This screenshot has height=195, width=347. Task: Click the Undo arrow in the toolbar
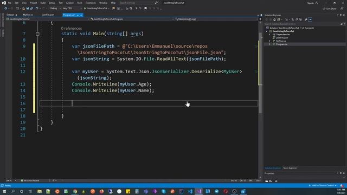pyautogui.click(x=37, y=9)
